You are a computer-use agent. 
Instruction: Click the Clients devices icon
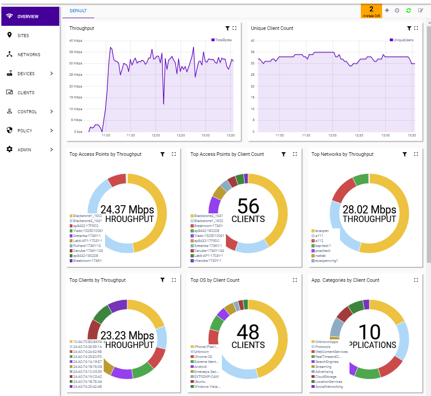(10, 92)
